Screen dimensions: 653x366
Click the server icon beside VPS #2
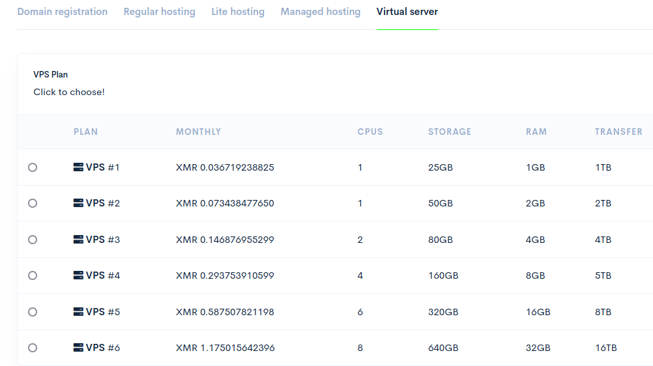[x=78, y=203]
